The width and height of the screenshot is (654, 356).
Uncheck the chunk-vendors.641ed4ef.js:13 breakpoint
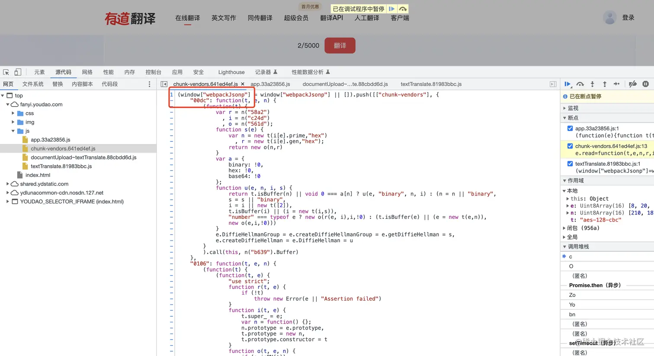[570, 146]
